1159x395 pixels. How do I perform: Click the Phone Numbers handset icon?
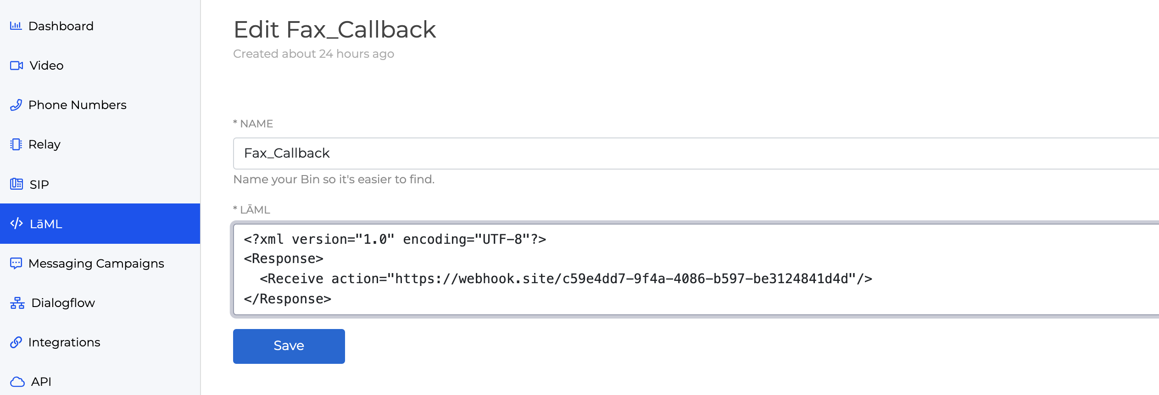point(16,105)
